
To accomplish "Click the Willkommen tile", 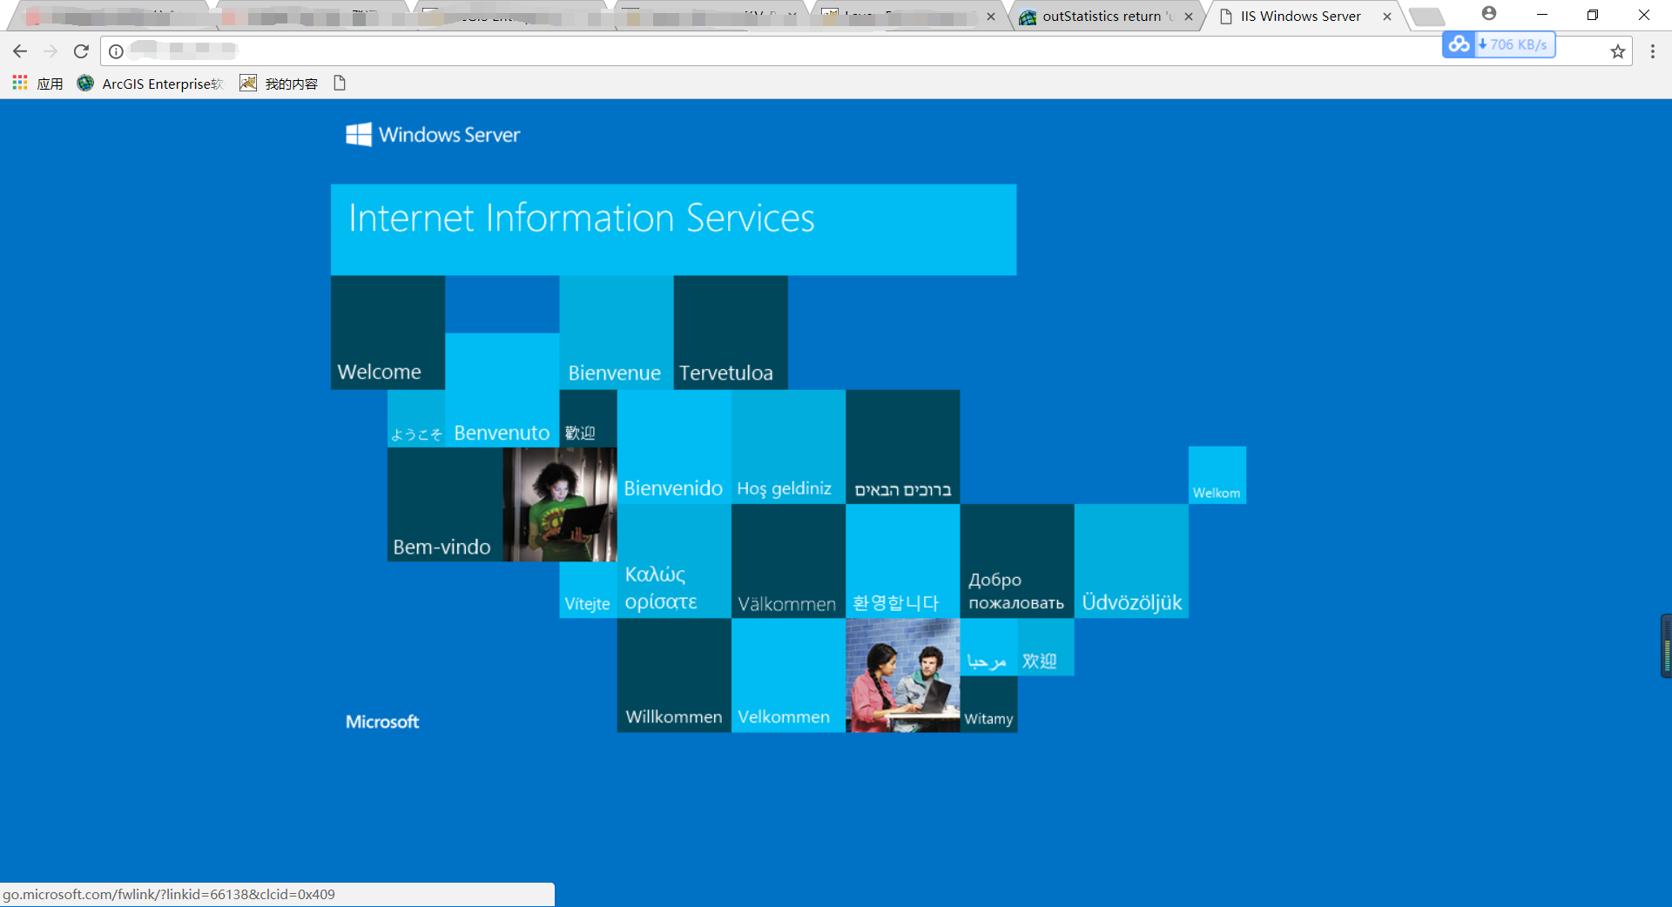I will [x=674, y=675].
